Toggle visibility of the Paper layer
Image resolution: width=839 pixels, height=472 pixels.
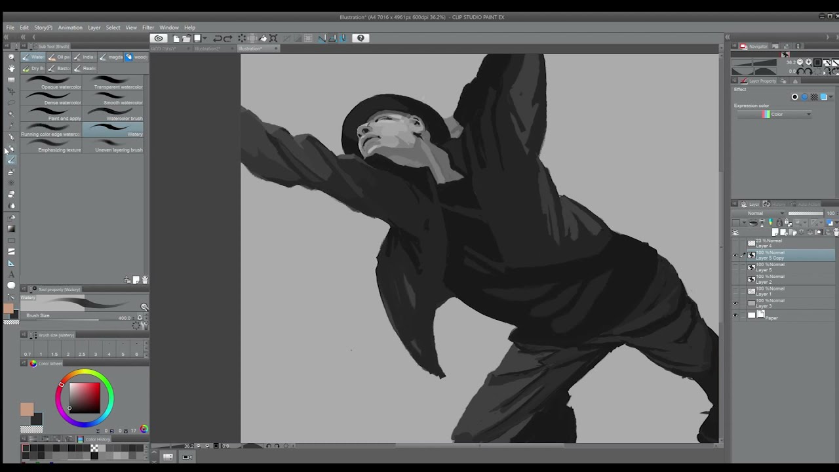[x=735, y=315]
